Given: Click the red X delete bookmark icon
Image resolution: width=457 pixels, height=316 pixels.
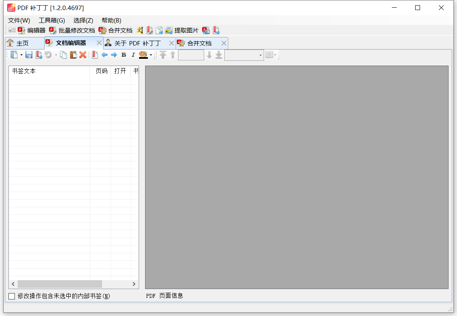Looking at the screenshot, I should (x=83, y=55).
